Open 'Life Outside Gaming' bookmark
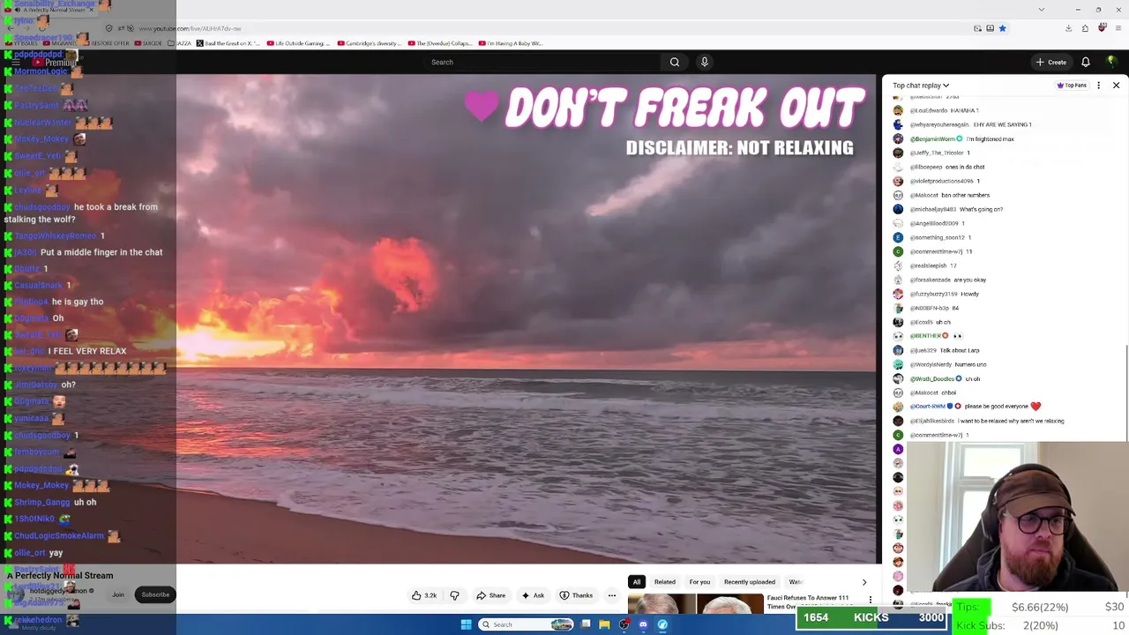This screenshot has height=635, width=1129. 298,43
